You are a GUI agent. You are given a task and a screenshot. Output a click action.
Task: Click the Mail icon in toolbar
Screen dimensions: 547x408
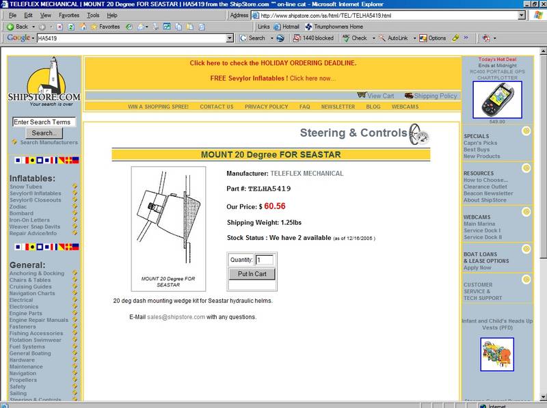[141, 27]
